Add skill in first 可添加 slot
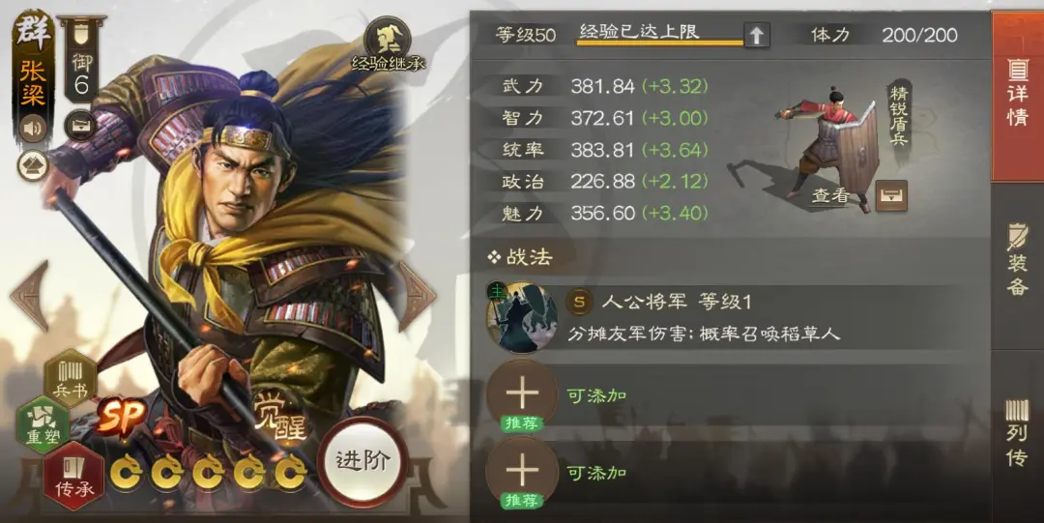1044x523 pixels. (x=522, y=395)
